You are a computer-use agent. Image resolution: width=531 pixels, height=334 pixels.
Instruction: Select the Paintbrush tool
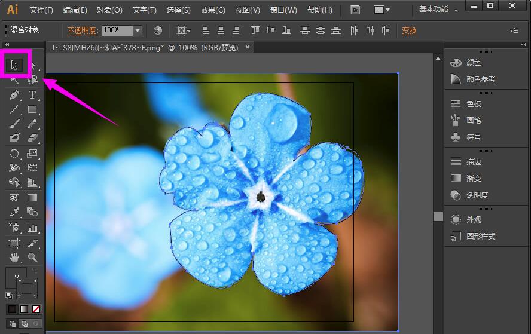(x=15, y=124)
